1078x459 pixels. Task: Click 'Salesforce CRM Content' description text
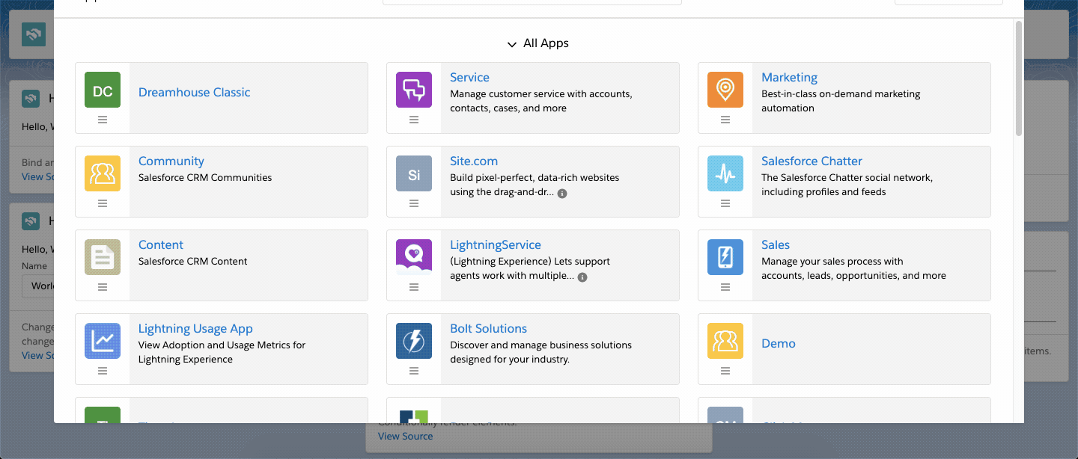coord(193,262)
